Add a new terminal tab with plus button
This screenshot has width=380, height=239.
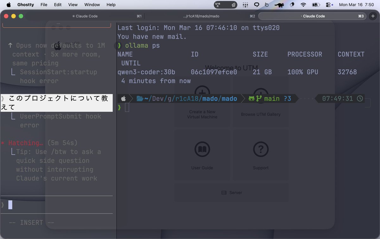(x=373, y=16)
